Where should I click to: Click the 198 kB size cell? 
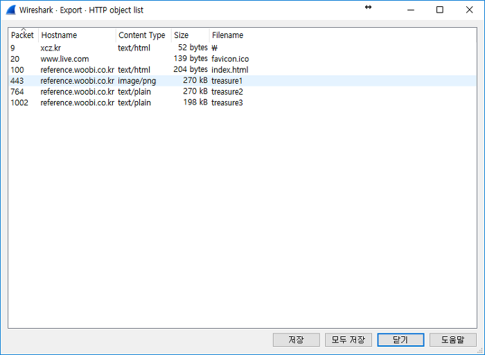[195, 102]
